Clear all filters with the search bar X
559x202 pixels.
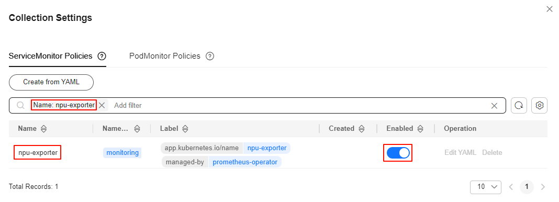click(x=494, y=106)
